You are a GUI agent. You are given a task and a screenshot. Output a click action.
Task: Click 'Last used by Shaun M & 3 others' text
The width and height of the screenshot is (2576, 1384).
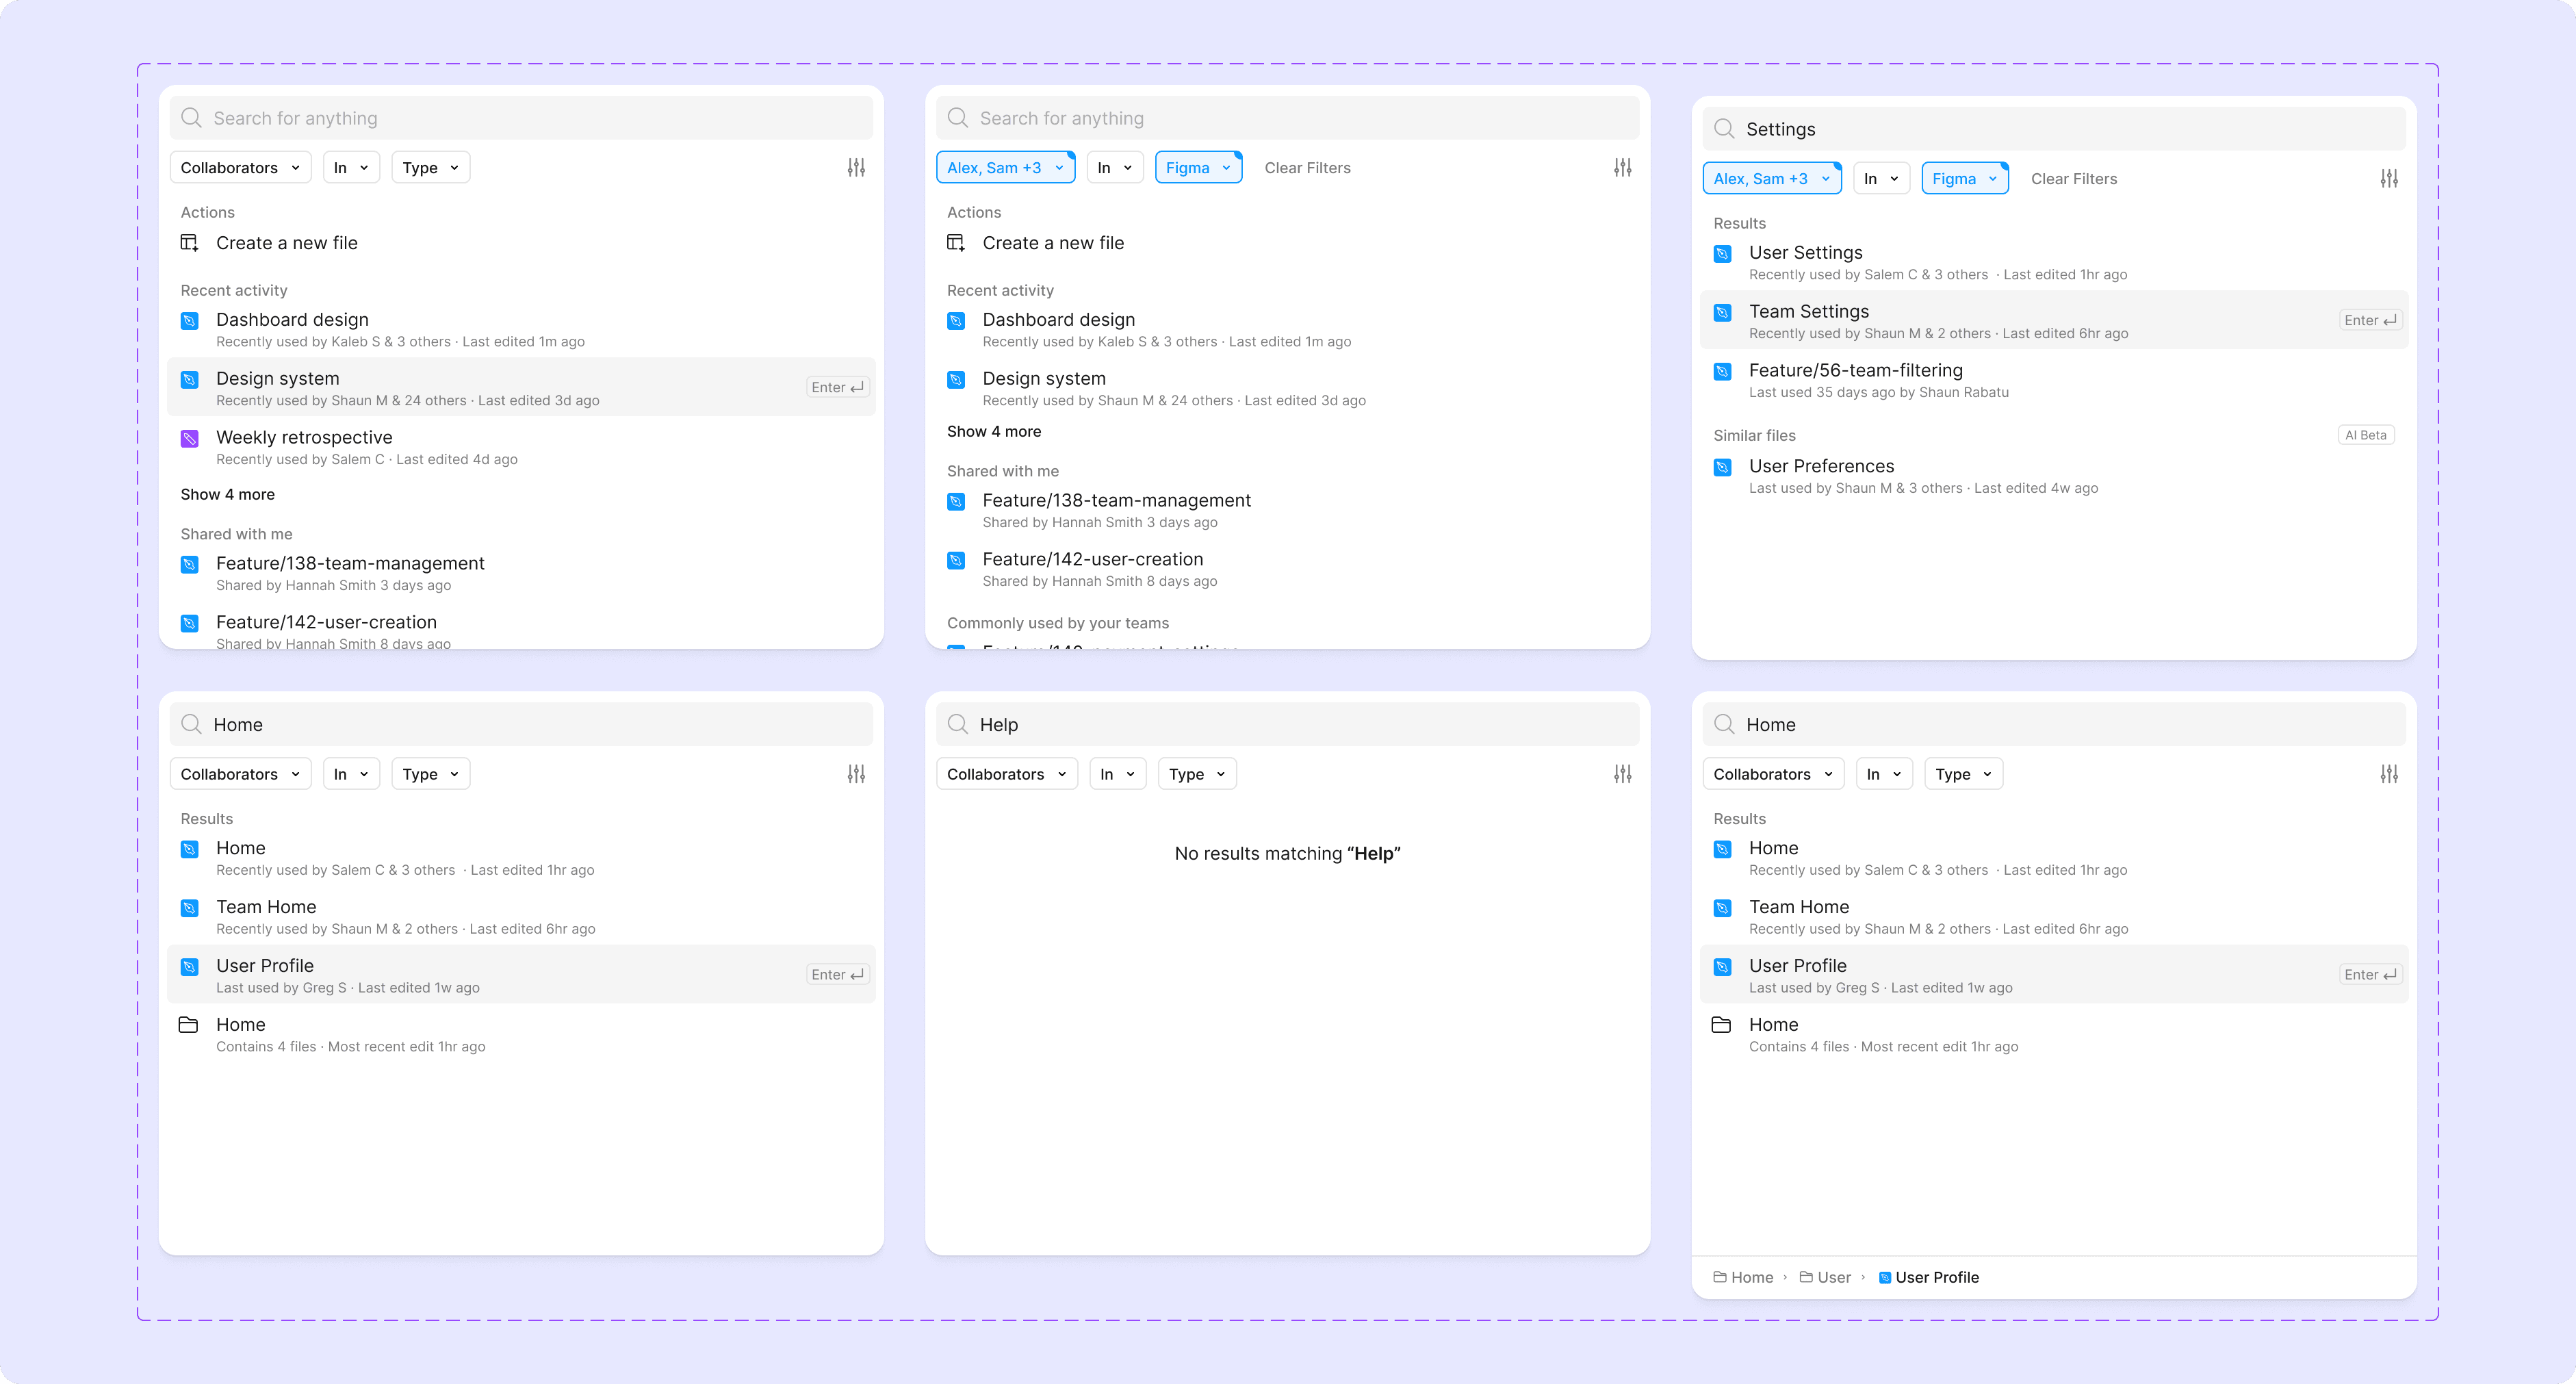1855,489
